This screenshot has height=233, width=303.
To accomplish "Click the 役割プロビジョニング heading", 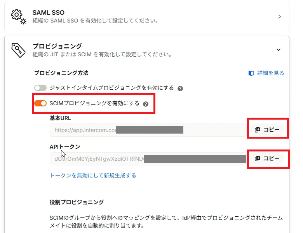I will pos(77,202).
